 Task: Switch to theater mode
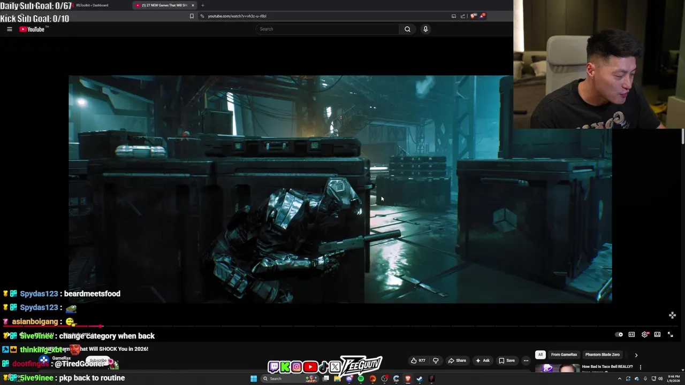pyautogui.click(x=657, y=335)
